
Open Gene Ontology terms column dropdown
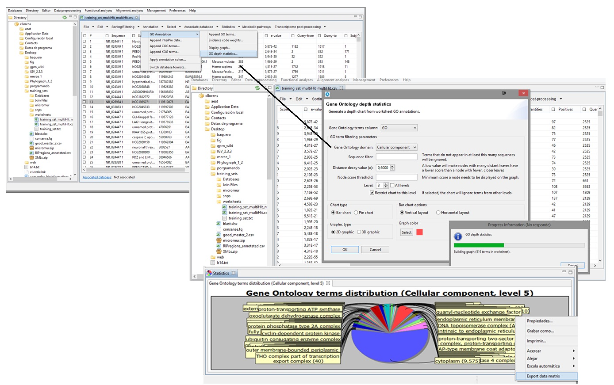point(399,128)
